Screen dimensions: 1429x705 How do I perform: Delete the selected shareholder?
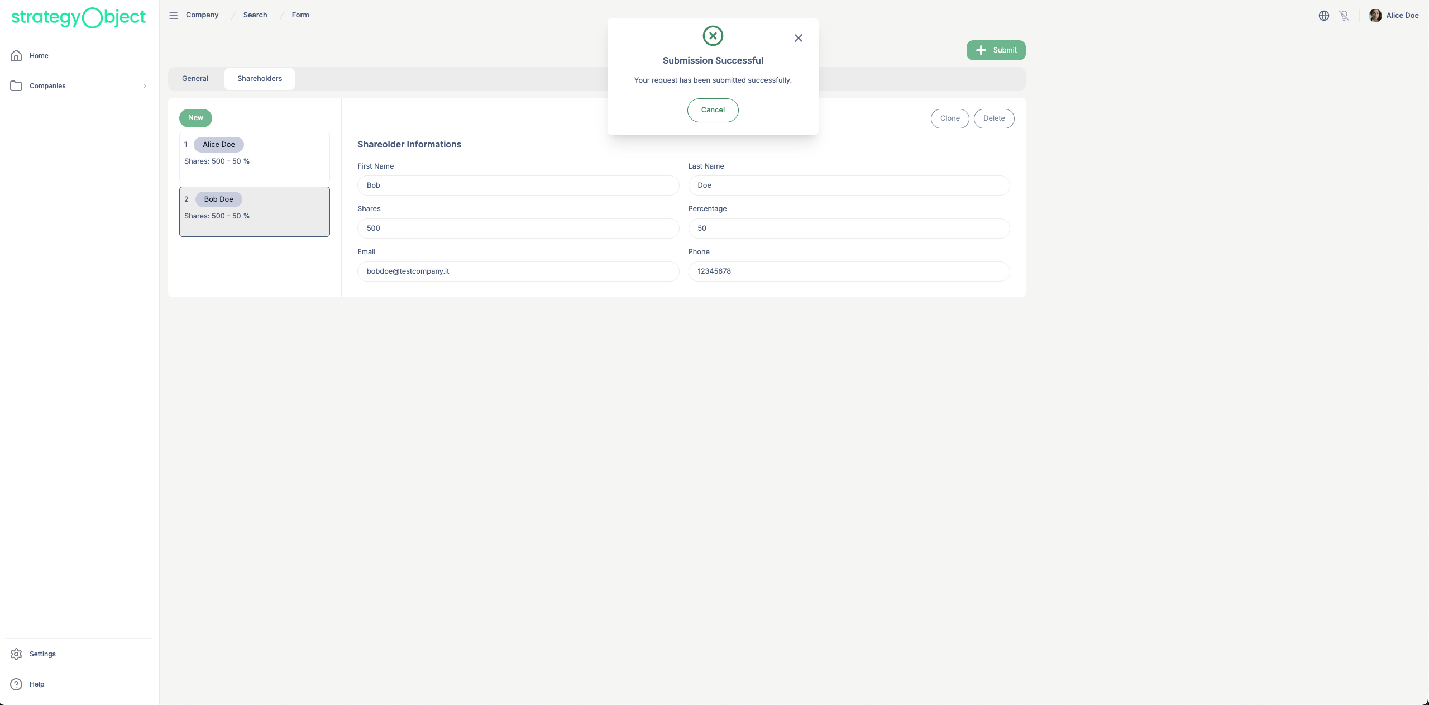point(993,118)
